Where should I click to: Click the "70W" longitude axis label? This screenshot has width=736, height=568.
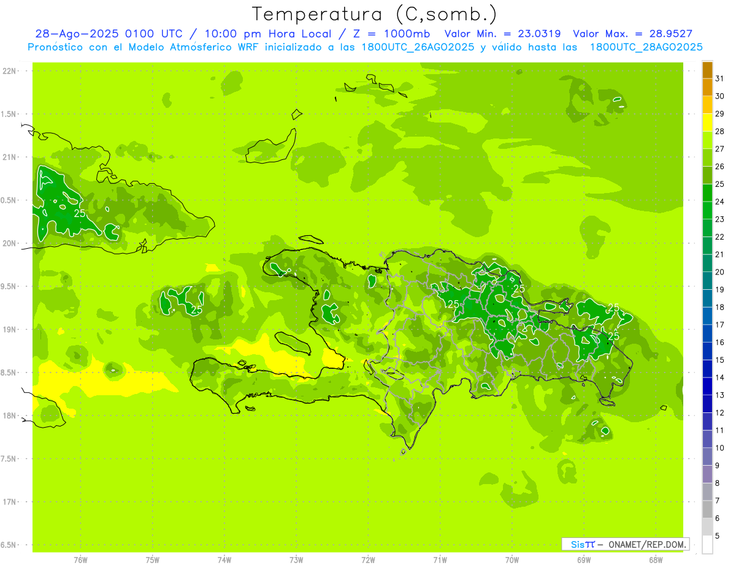[512, 559]
